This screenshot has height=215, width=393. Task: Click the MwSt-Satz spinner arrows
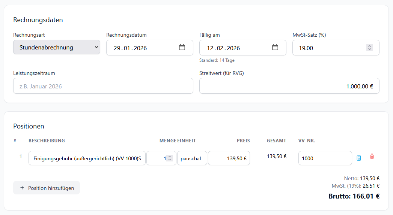click(370, 48)
